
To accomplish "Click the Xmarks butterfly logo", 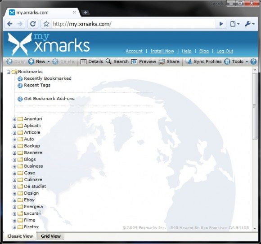I will pyautogui.click(x=20, y=44).
